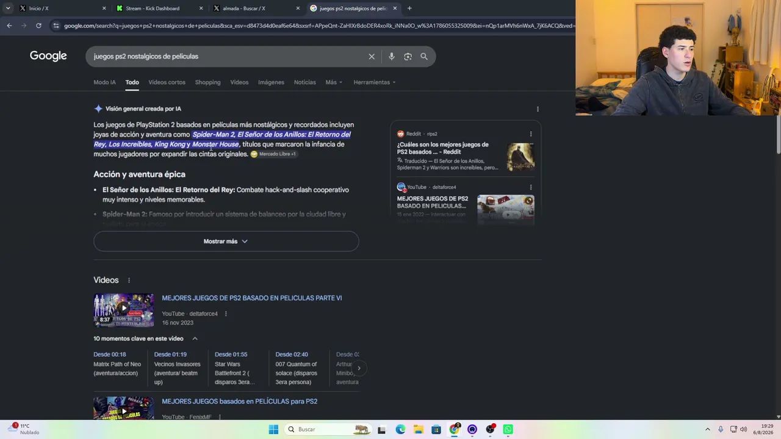Select the Videos cortos filter

(167, 82)
